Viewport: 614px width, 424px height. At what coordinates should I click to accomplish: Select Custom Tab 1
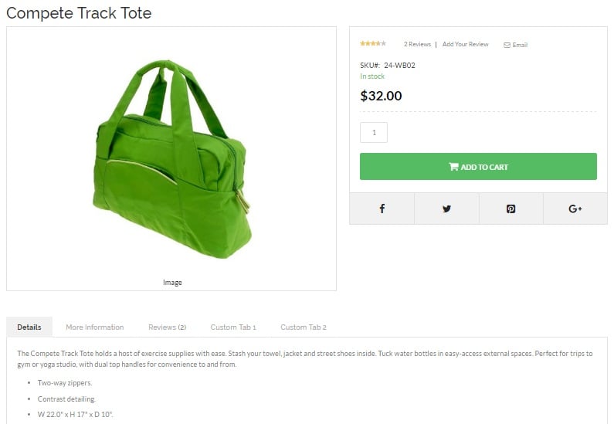pyautogui.click(x=233, y=327)
